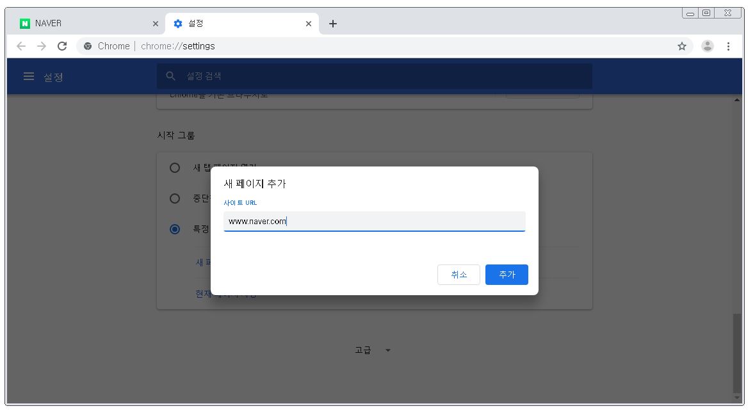Image resolution: width=755 pixels, height=413 pixels.
Task: Open the settings hamburger menu
Action: 29,76
